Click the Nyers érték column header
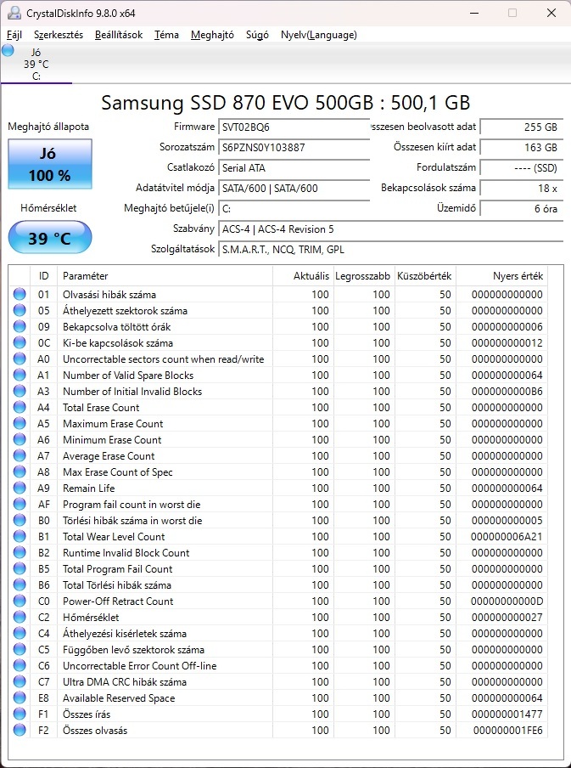This screenshot has width=571, height=768. point(501,276)
